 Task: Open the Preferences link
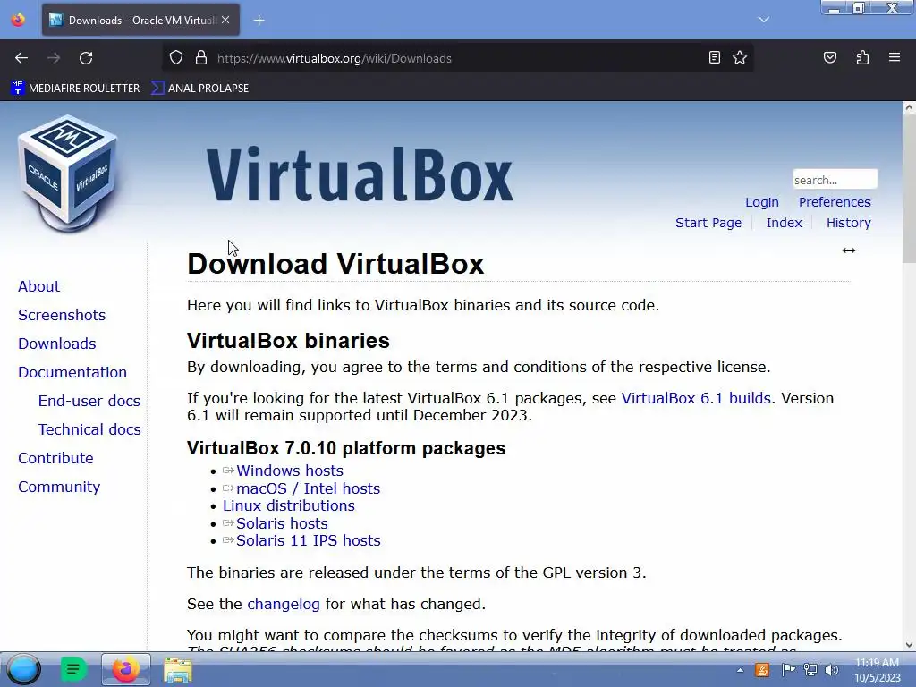click(x=835, y=202)
